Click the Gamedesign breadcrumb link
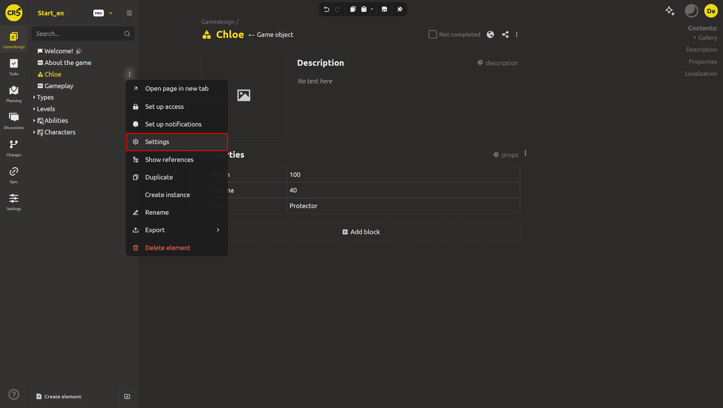The width and height of the screenshot is (723, 408). [x=218, y=22]
